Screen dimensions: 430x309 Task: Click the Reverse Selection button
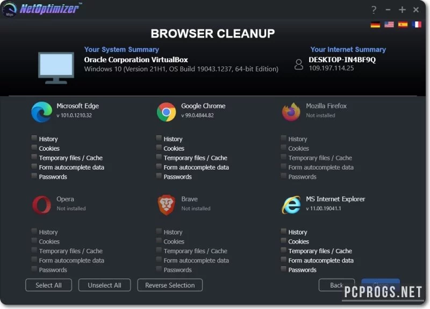(170, 285)
